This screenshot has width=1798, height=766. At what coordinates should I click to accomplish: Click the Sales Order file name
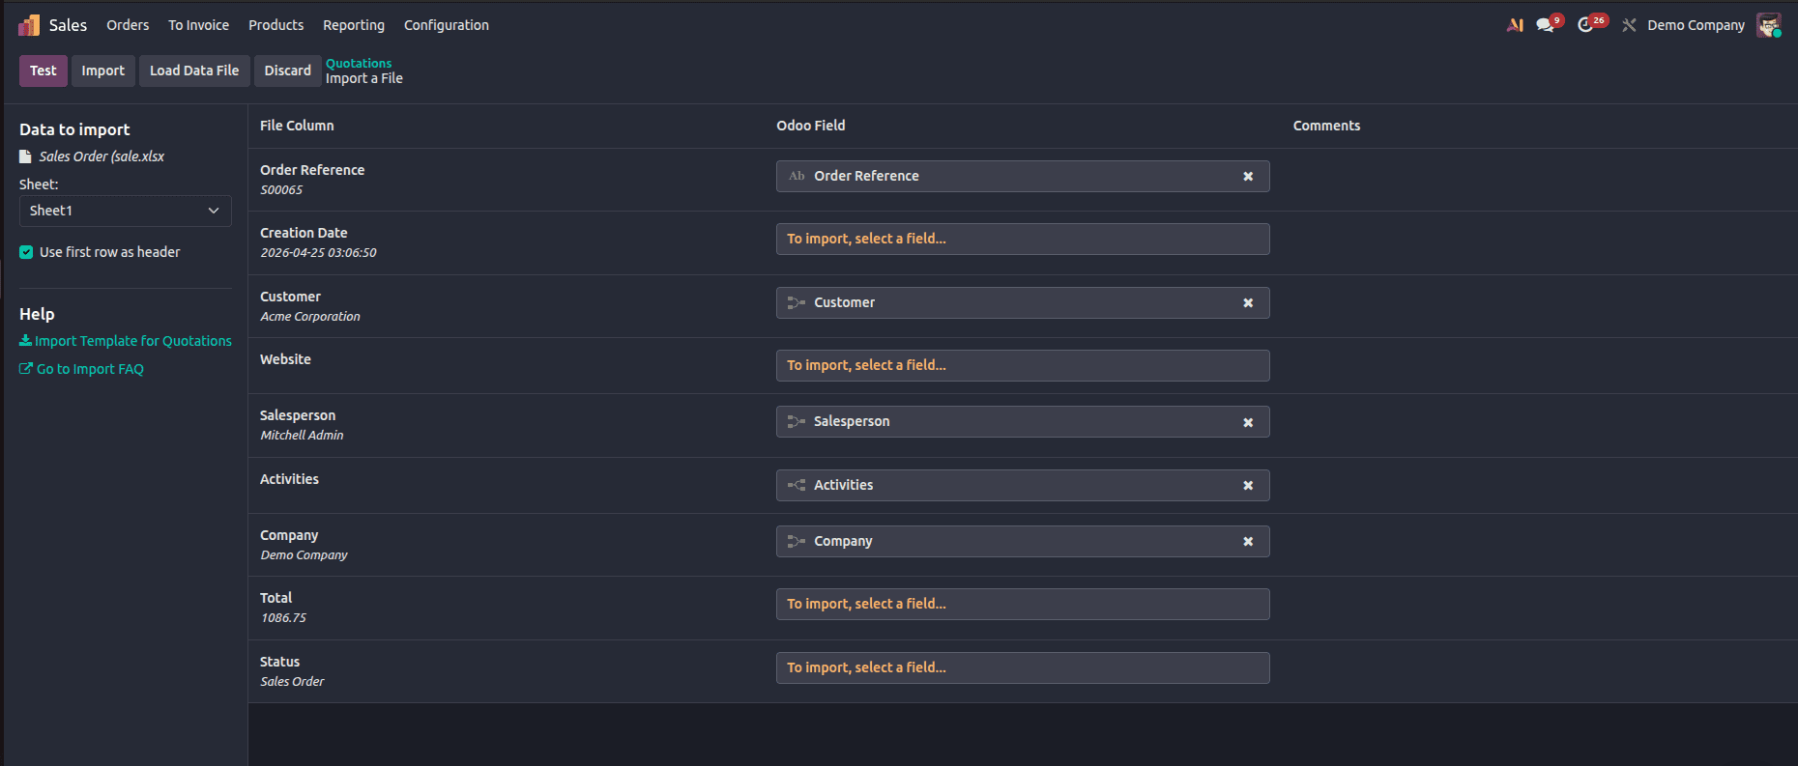(101, 156)
